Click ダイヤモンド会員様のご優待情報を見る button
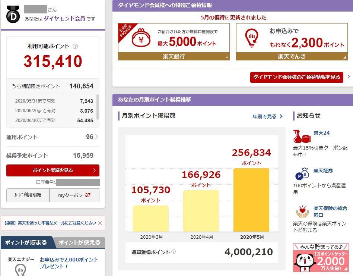The width and height of the screenshot is (353, 276). 296,77
